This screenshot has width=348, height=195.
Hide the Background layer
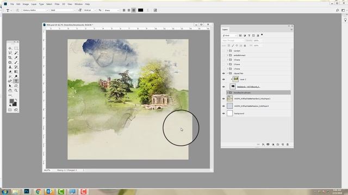(223, 113)
